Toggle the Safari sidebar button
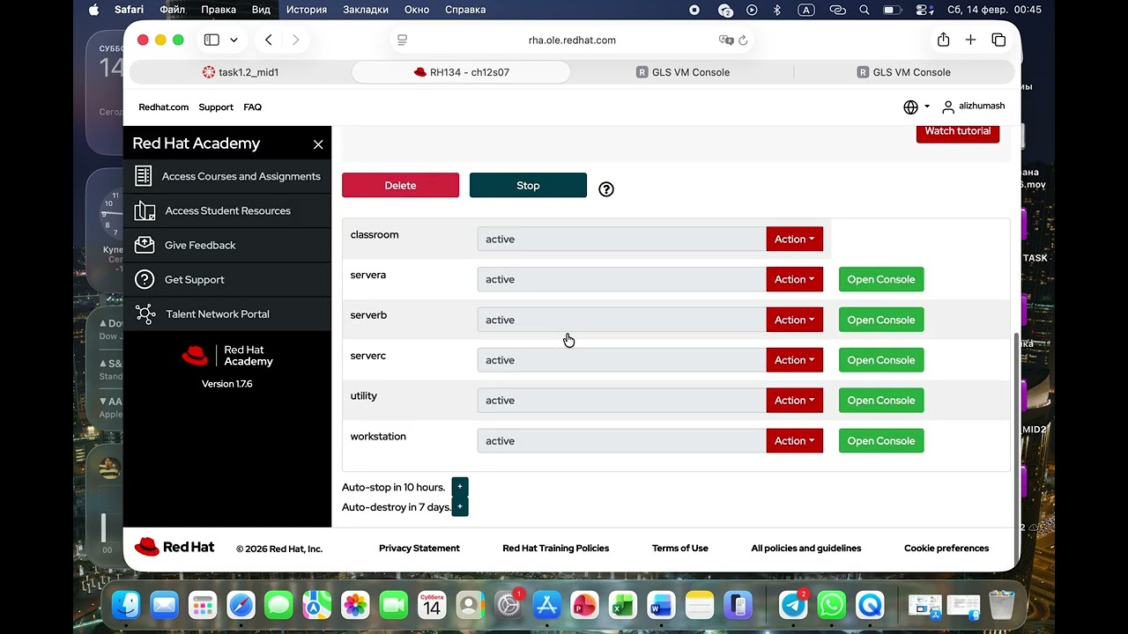The height and width of the screenshot is (634, 1128). [211, 40]
